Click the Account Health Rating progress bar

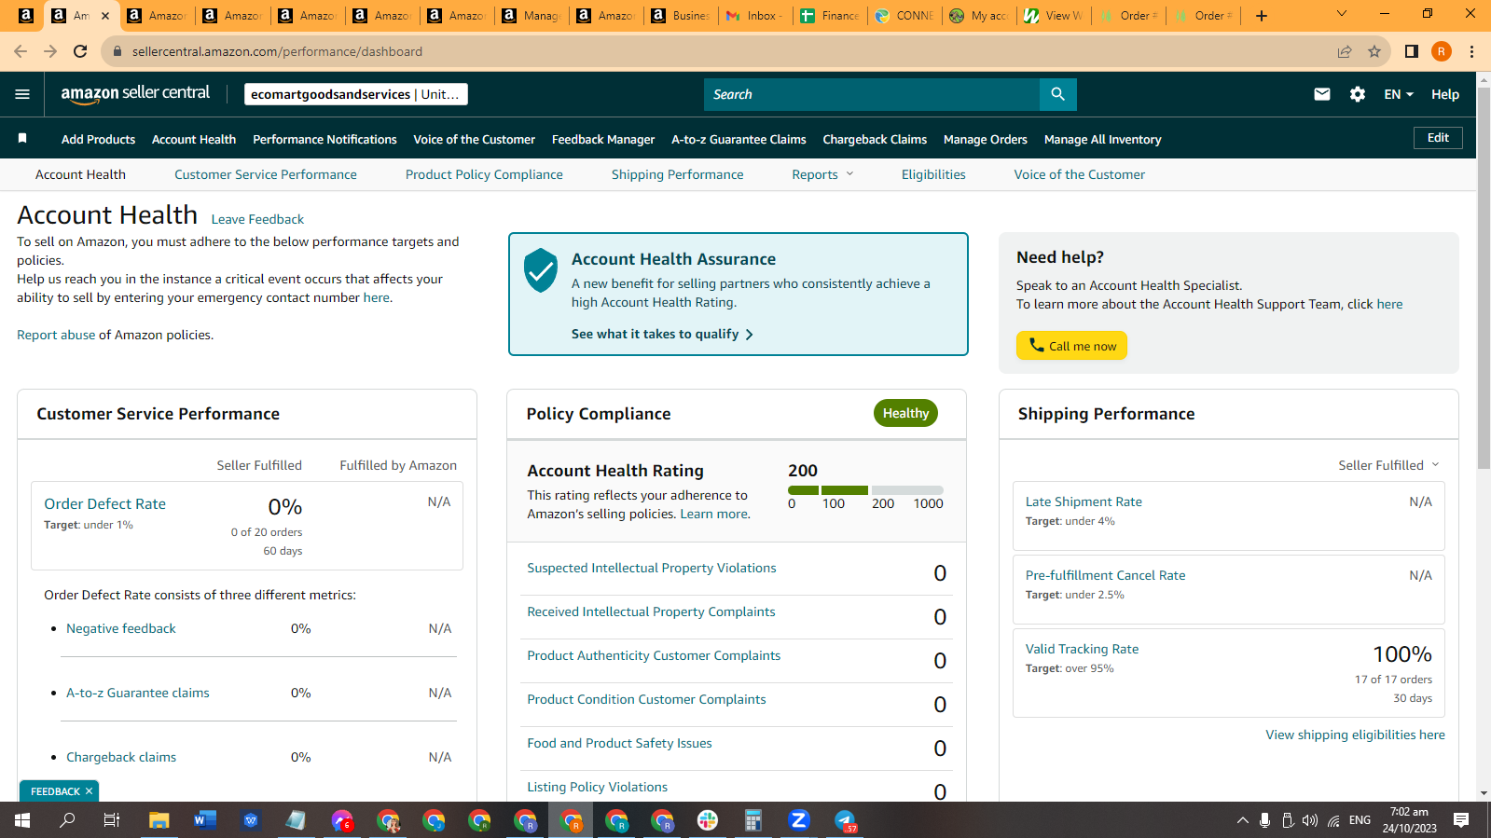(x=865, y=490)
